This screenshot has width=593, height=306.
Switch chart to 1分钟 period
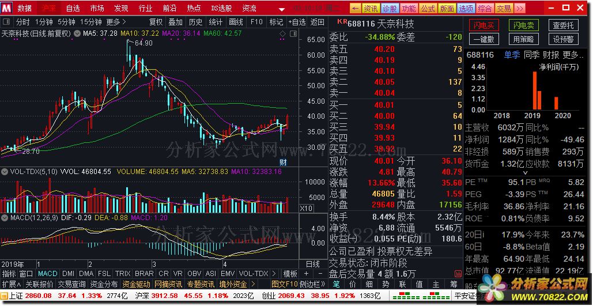tap(43, 22)
